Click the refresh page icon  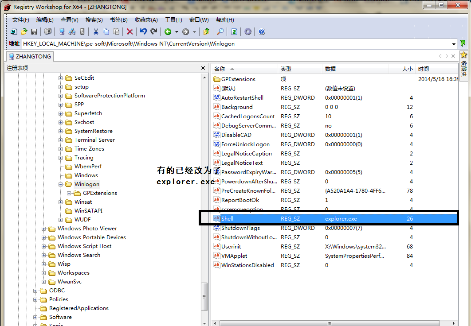click(x=234, y=31)
